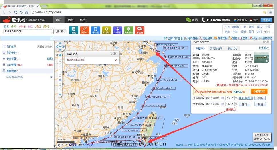Bookmark page with address bar star
This screenshot has height=150, width=277.
pos(264,12)
